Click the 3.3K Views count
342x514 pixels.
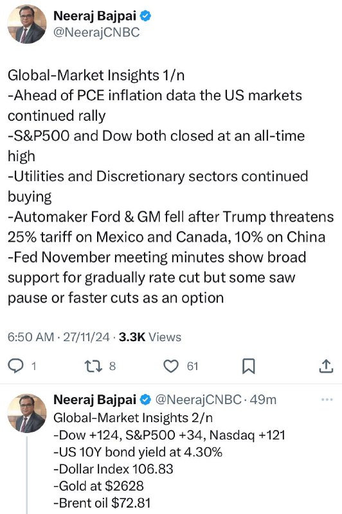coord(150,337)
